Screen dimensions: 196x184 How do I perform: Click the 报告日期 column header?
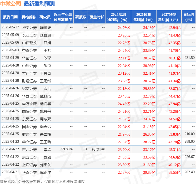pyautogui.click(x=10, y=17)
